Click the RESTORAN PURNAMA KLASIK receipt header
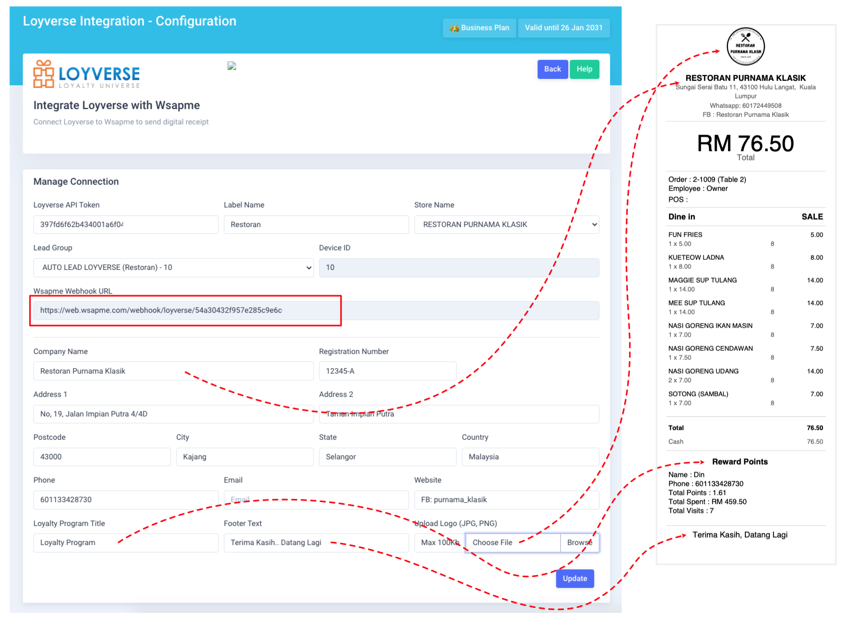The height and width of the screenshot is (618, 848). (745, 78)
